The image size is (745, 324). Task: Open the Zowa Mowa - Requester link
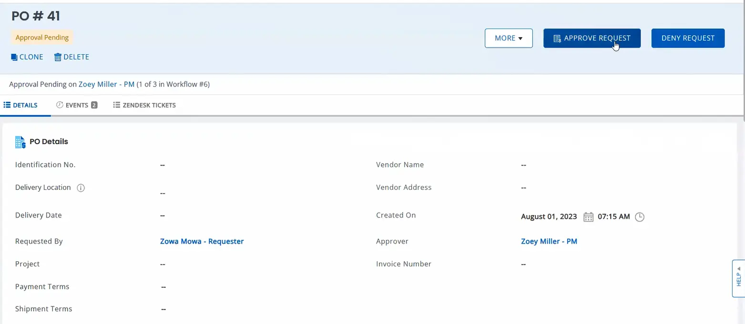tap(202, 241)
